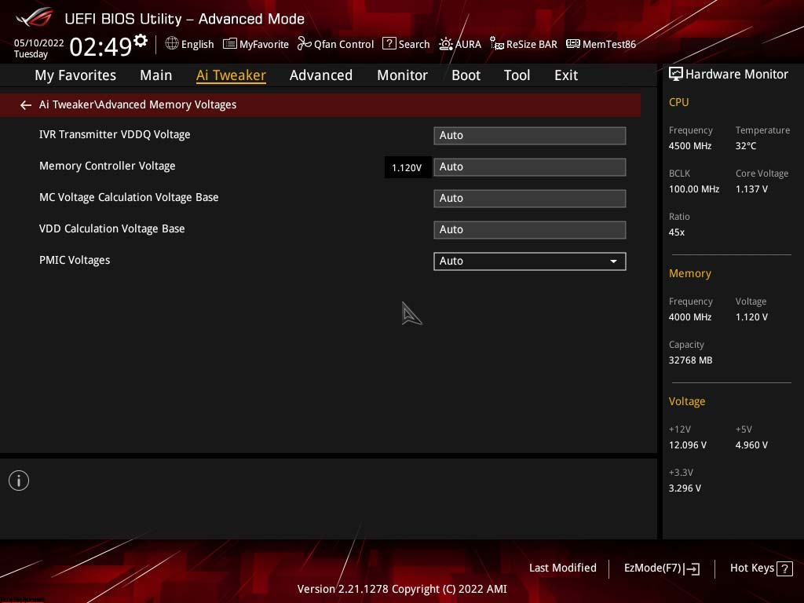Click the English language globe icon
Viewport: 804px width, 603px height.
coord(172,44)
